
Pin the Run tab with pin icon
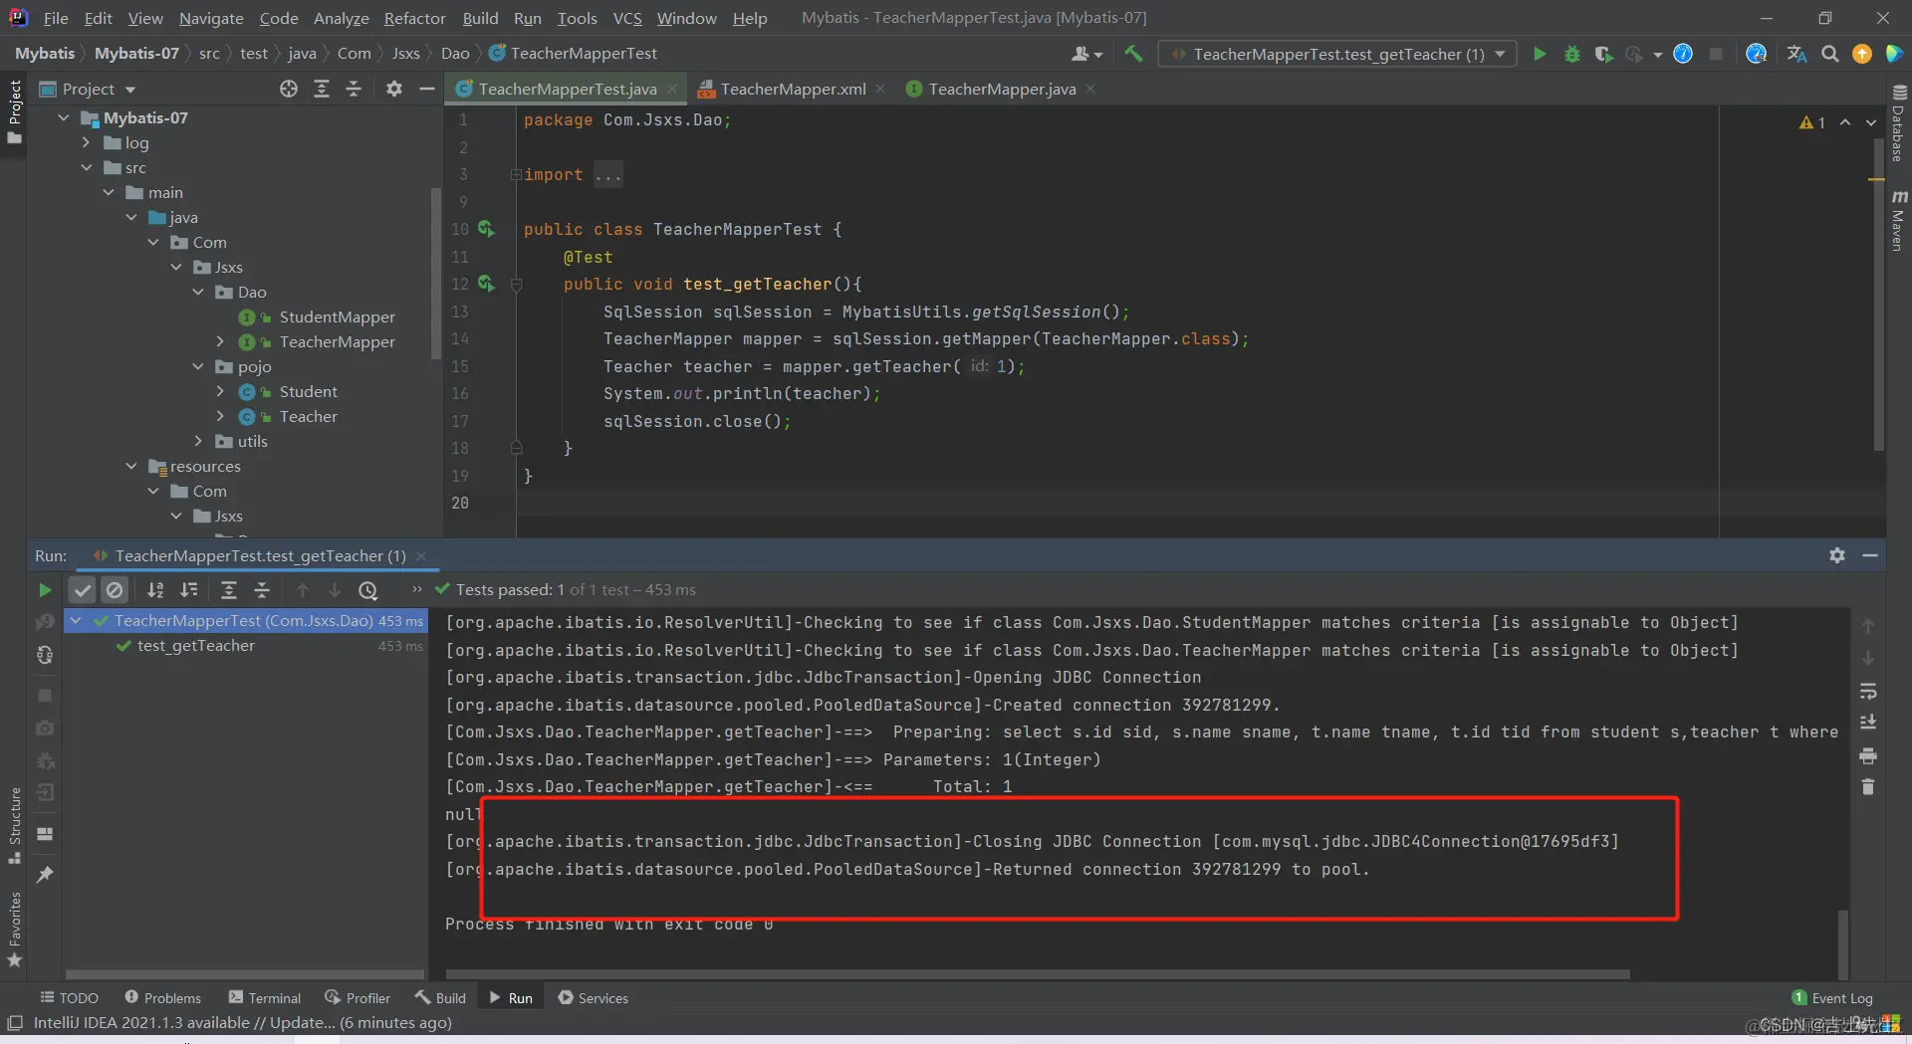pos(45,875)
